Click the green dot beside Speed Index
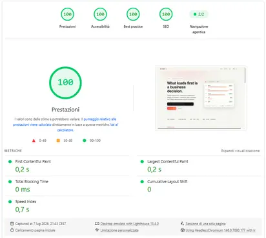 coord(10,202)
